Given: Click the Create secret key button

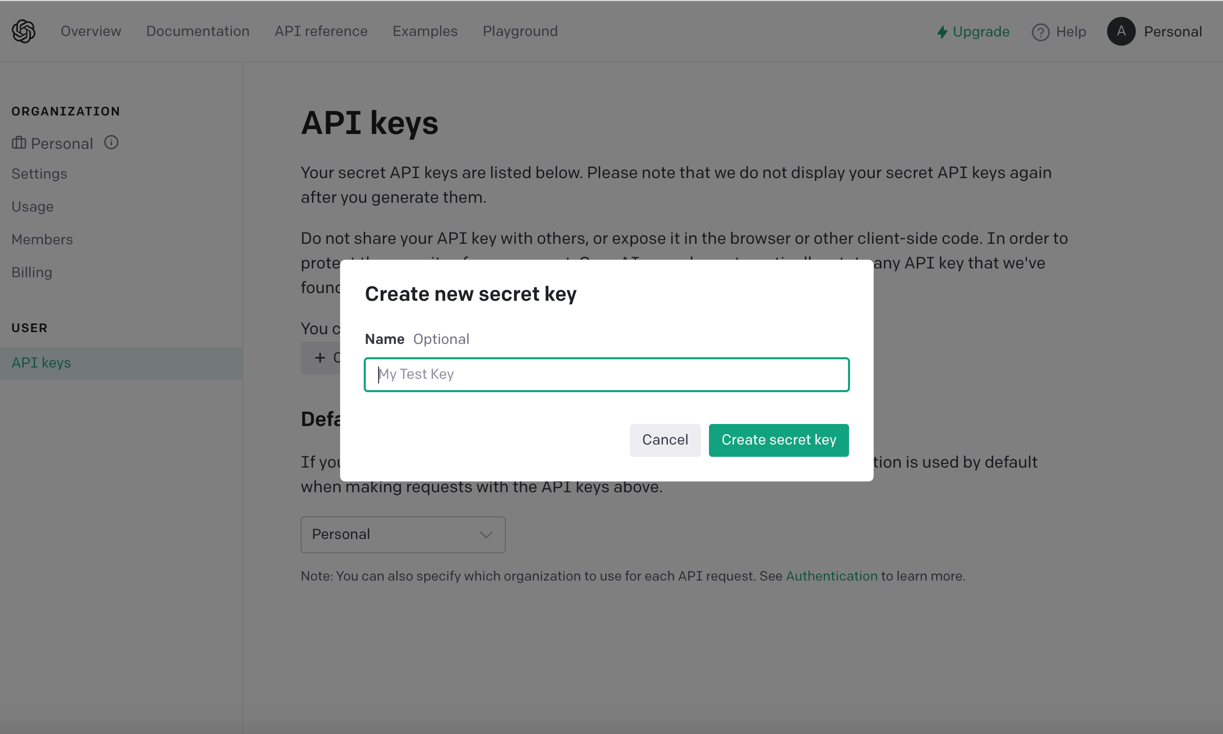Looking at the screenshot, I should click(779, 440).
